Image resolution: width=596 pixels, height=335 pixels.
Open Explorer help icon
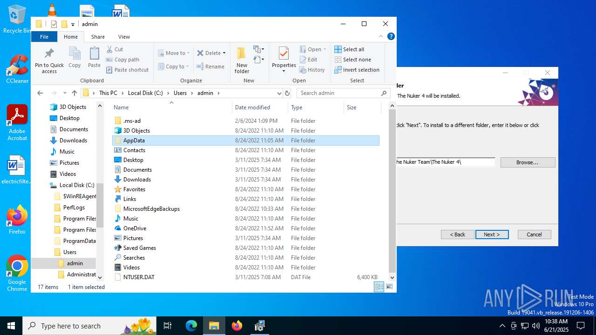[x=391, y=36]
